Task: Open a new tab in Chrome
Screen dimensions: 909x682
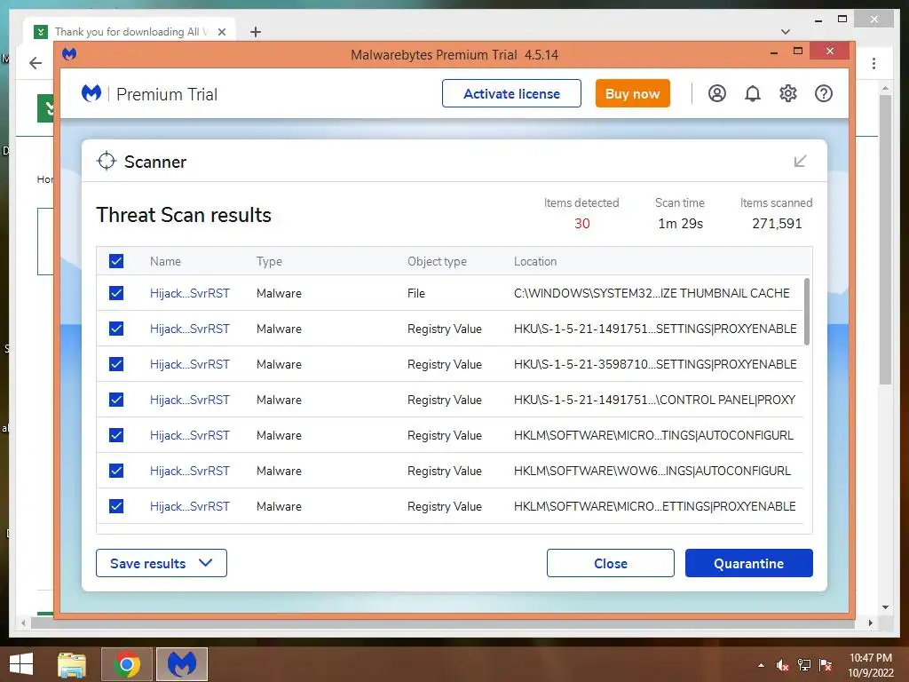Action: point(255,32)
